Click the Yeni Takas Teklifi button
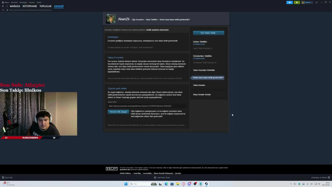The image size is (332, 187). (209, 33)
